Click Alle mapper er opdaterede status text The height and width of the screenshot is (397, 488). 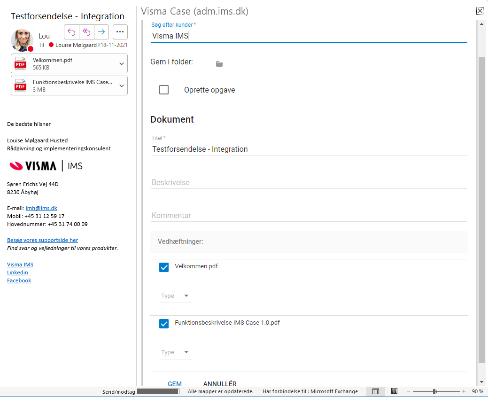coord(221,391)
